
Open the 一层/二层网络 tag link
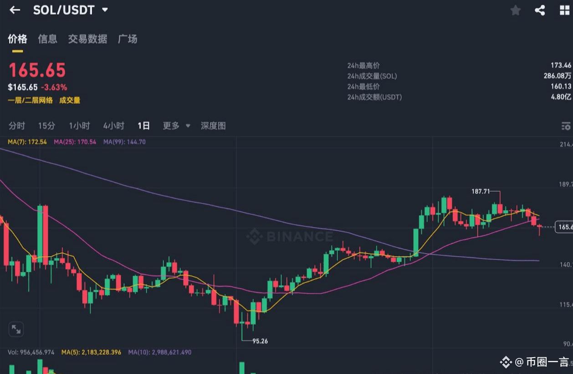click(x=30, y=100)
